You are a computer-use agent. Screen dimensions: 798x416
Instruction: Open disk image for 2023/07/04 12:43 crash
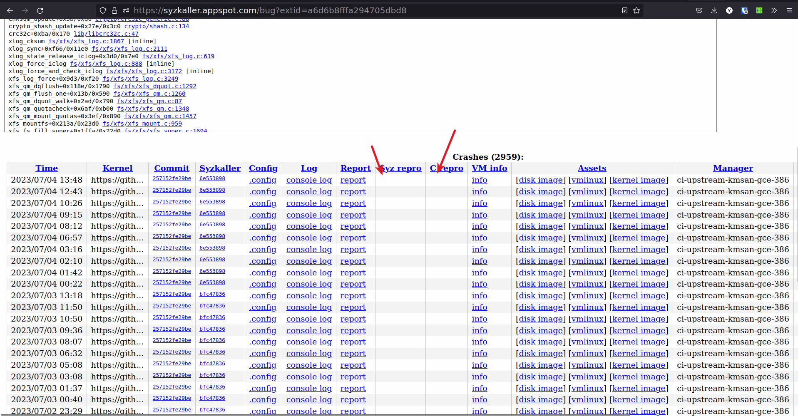541,192
